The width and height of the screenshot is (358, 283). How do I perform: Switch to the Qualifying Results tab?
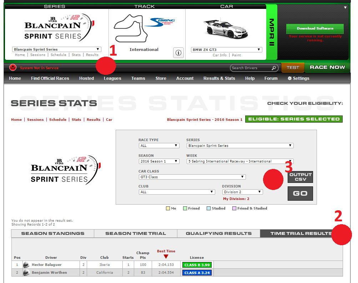pos(218,233)
